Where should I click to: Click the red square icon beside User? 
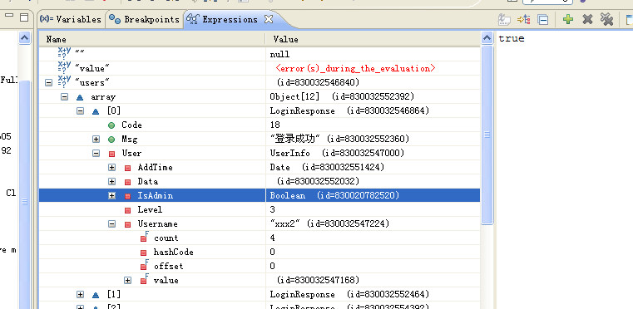(x=111, y=154)
